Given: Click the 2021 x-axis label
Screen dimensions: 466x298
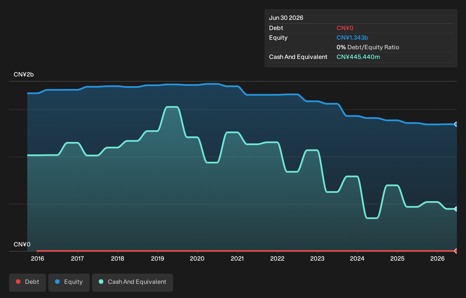Looking at the screenshot, I should click(237, 258).
